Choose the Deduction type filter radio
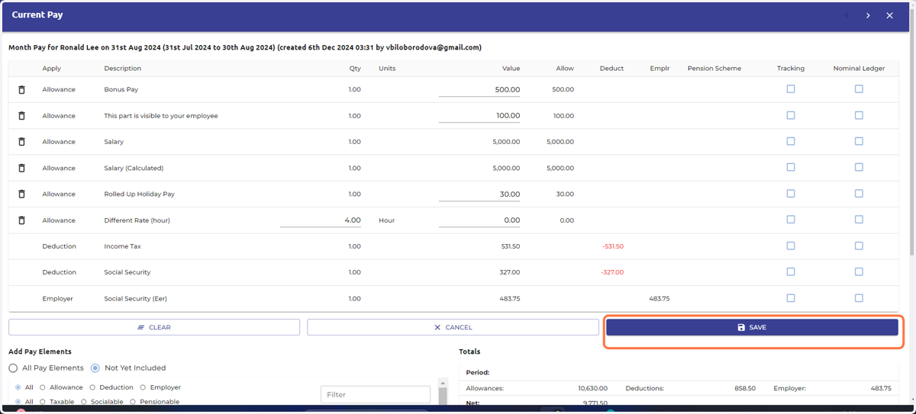This screenshot has width=916, height=414. [x=93, y=387]
